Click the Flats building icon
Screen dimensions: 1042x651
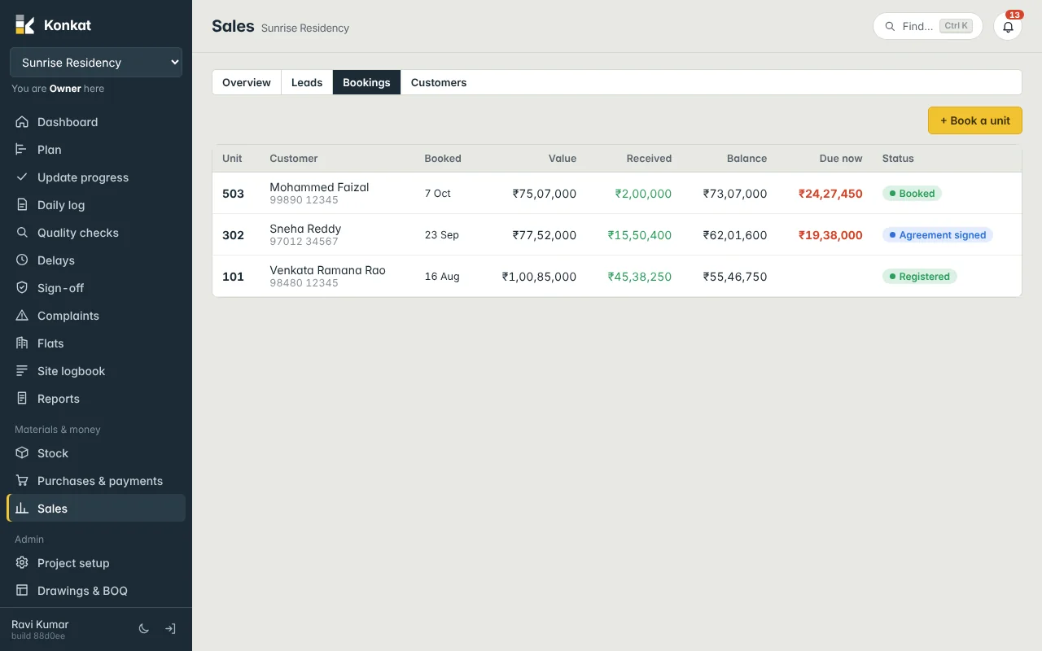(x=22, y=343)
